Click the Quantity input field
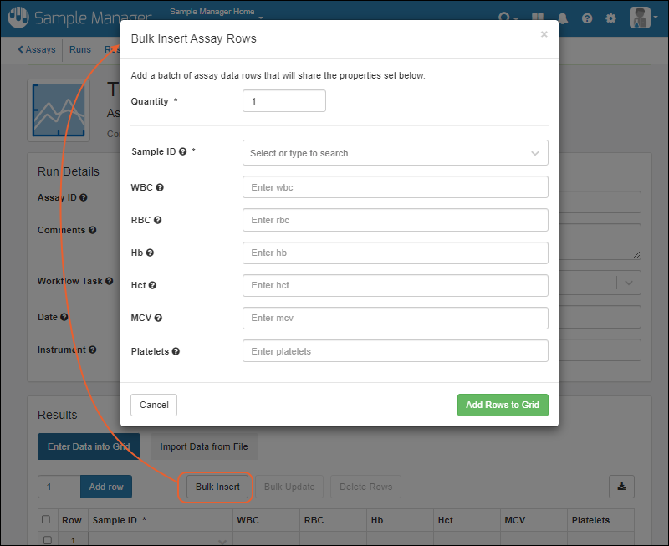Screen dimensions: 669x546 tap(283, 101)
